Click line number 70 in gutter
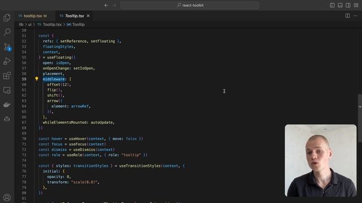The image size is (362, 203). [x=24, y=139]
